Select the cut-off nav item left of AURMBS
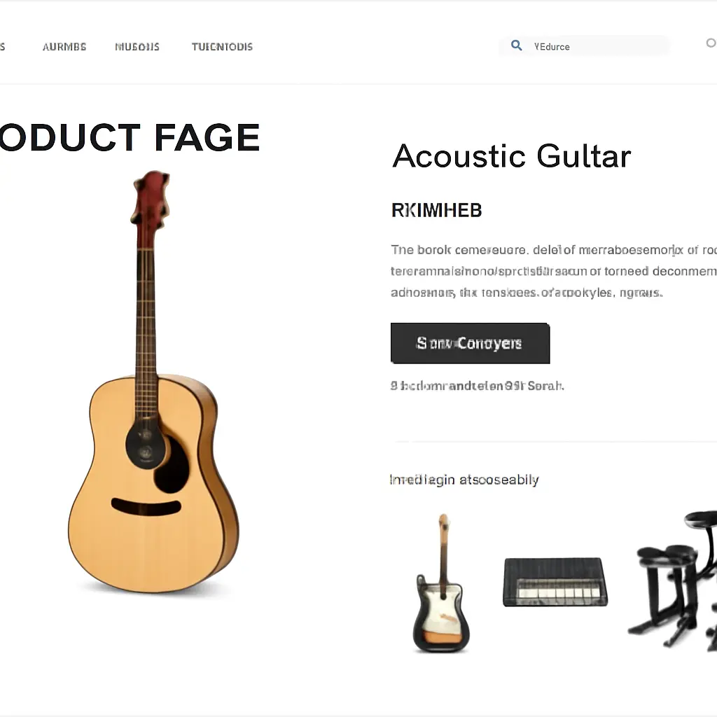Viewport: 717px width, 717px height. [x=2, y=47]
